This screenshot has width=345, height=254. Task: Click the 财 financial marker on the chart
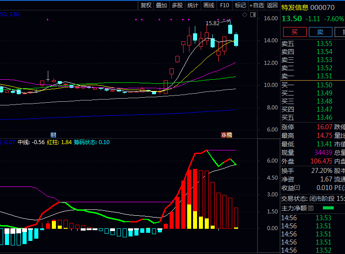pos(53,135)
